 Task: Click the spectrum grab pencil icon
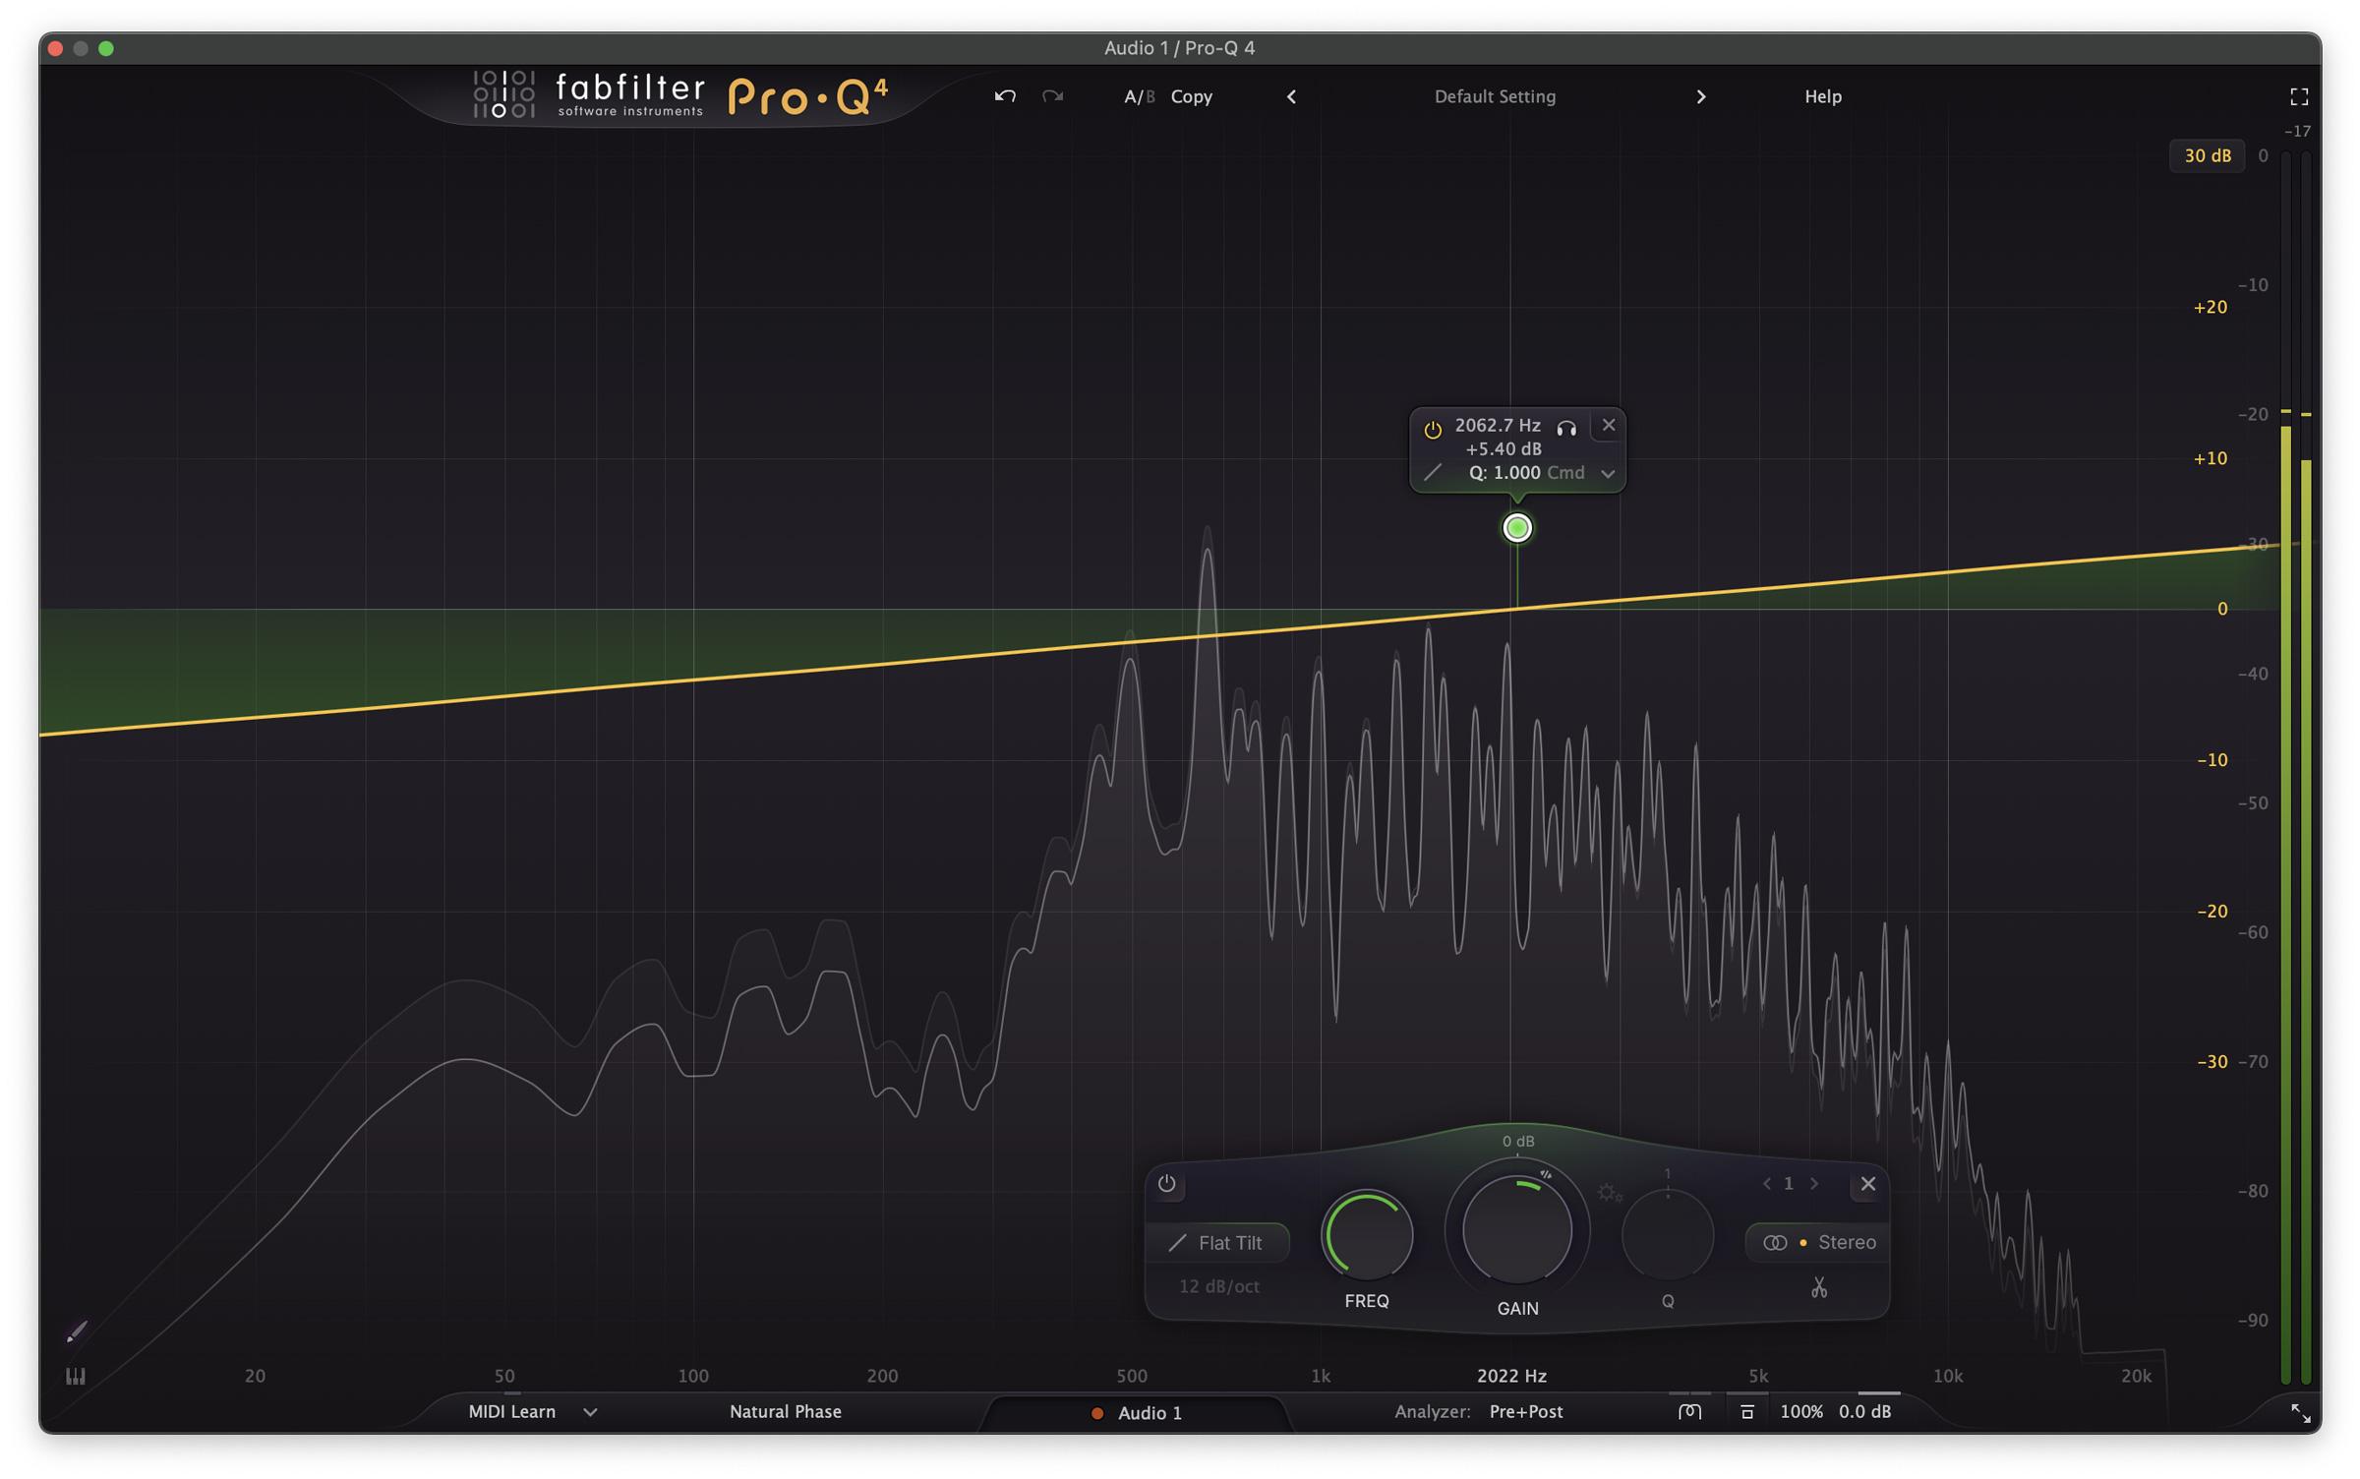(x=77, y=1331)
